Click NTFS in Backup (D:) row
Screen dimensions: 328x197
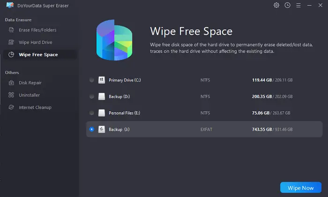(205, 96)
